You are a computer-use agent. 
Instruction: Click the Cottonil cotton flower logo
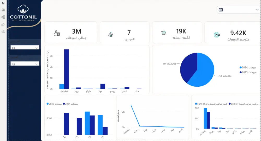[23, 9]
